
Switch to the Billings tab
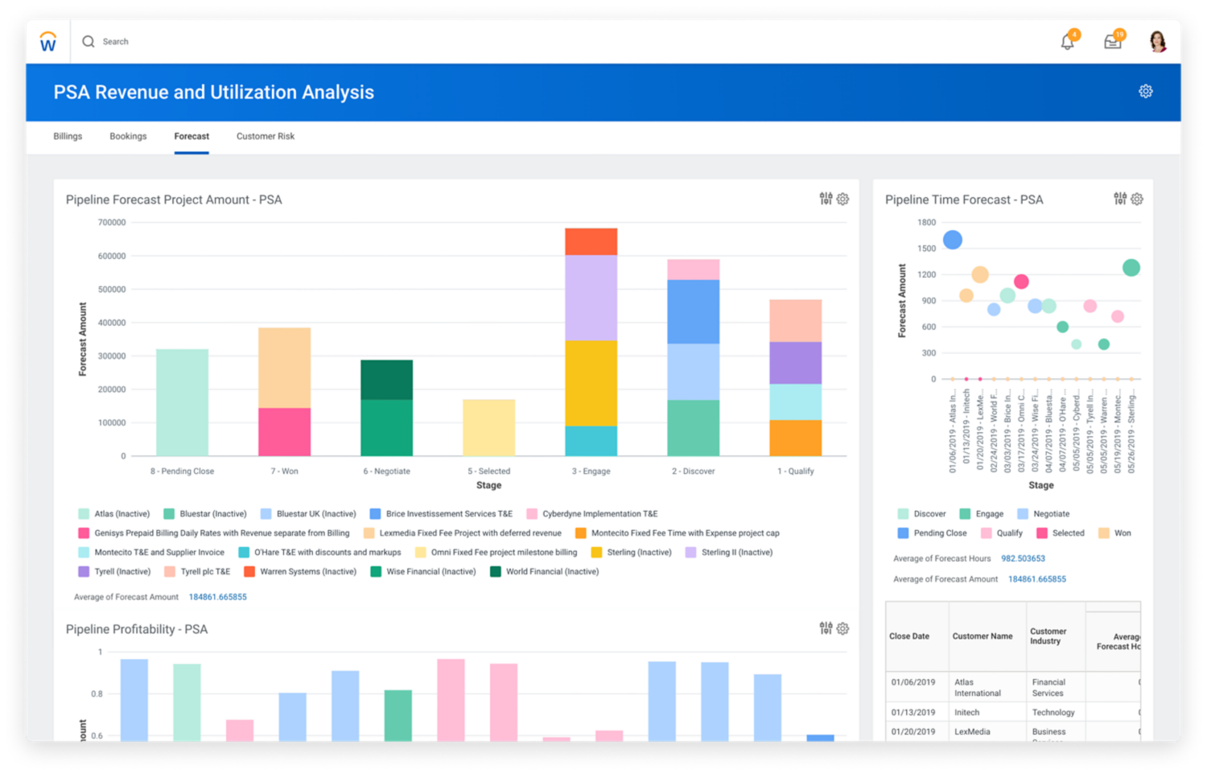[x=68, y=137]
